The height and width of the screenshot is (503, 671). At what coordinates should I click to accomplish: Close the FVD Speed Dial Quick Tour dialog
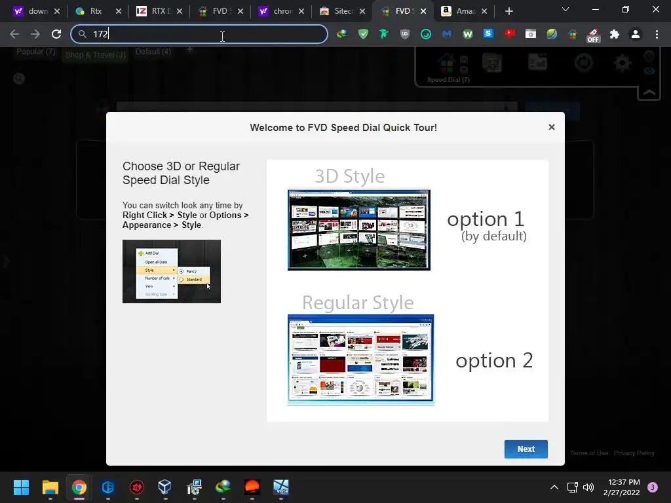(551, 127)
